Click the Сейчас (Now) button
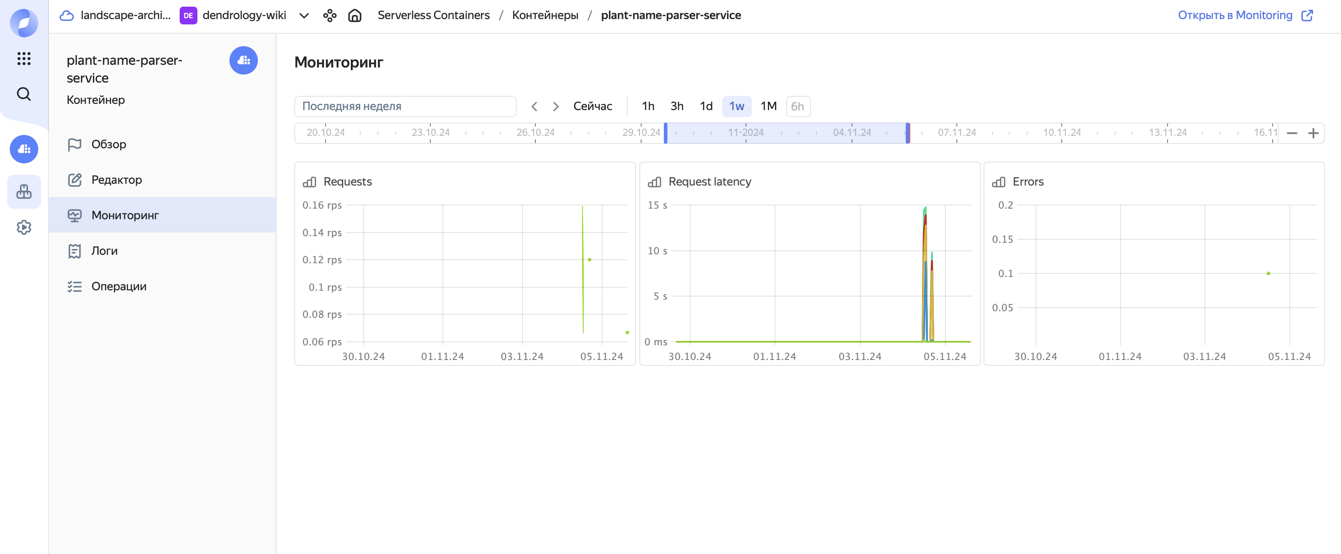This screenshot has width=1341, height=554. click(x=593, y=106)
